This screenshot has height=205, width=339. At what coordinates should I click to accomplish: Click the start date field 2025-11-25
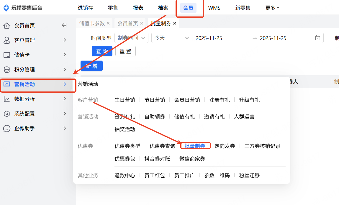(x=209, y=38)
